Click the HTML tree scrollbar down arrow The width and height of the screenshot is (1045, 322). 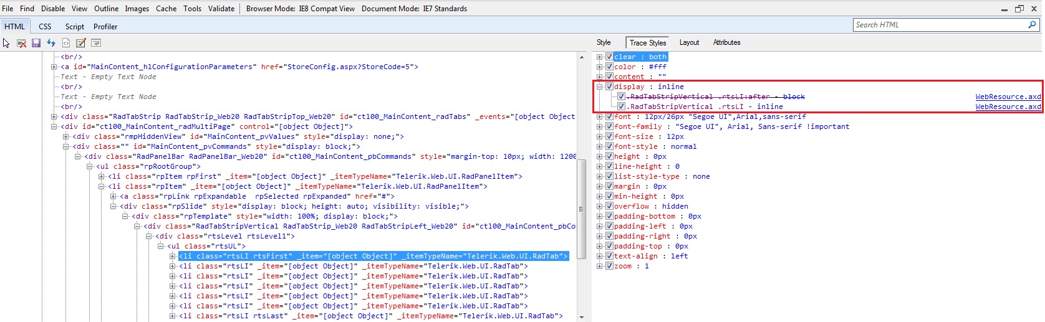(x=582, y=317)
